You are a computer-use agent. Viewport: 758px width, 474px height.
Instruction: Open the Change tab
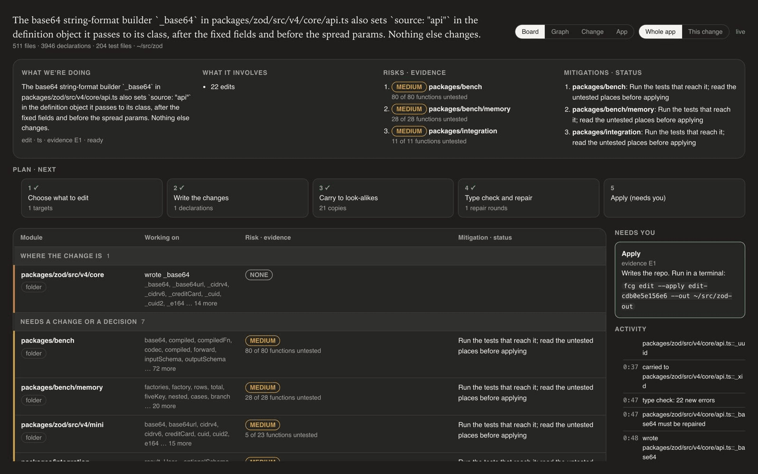592,32
